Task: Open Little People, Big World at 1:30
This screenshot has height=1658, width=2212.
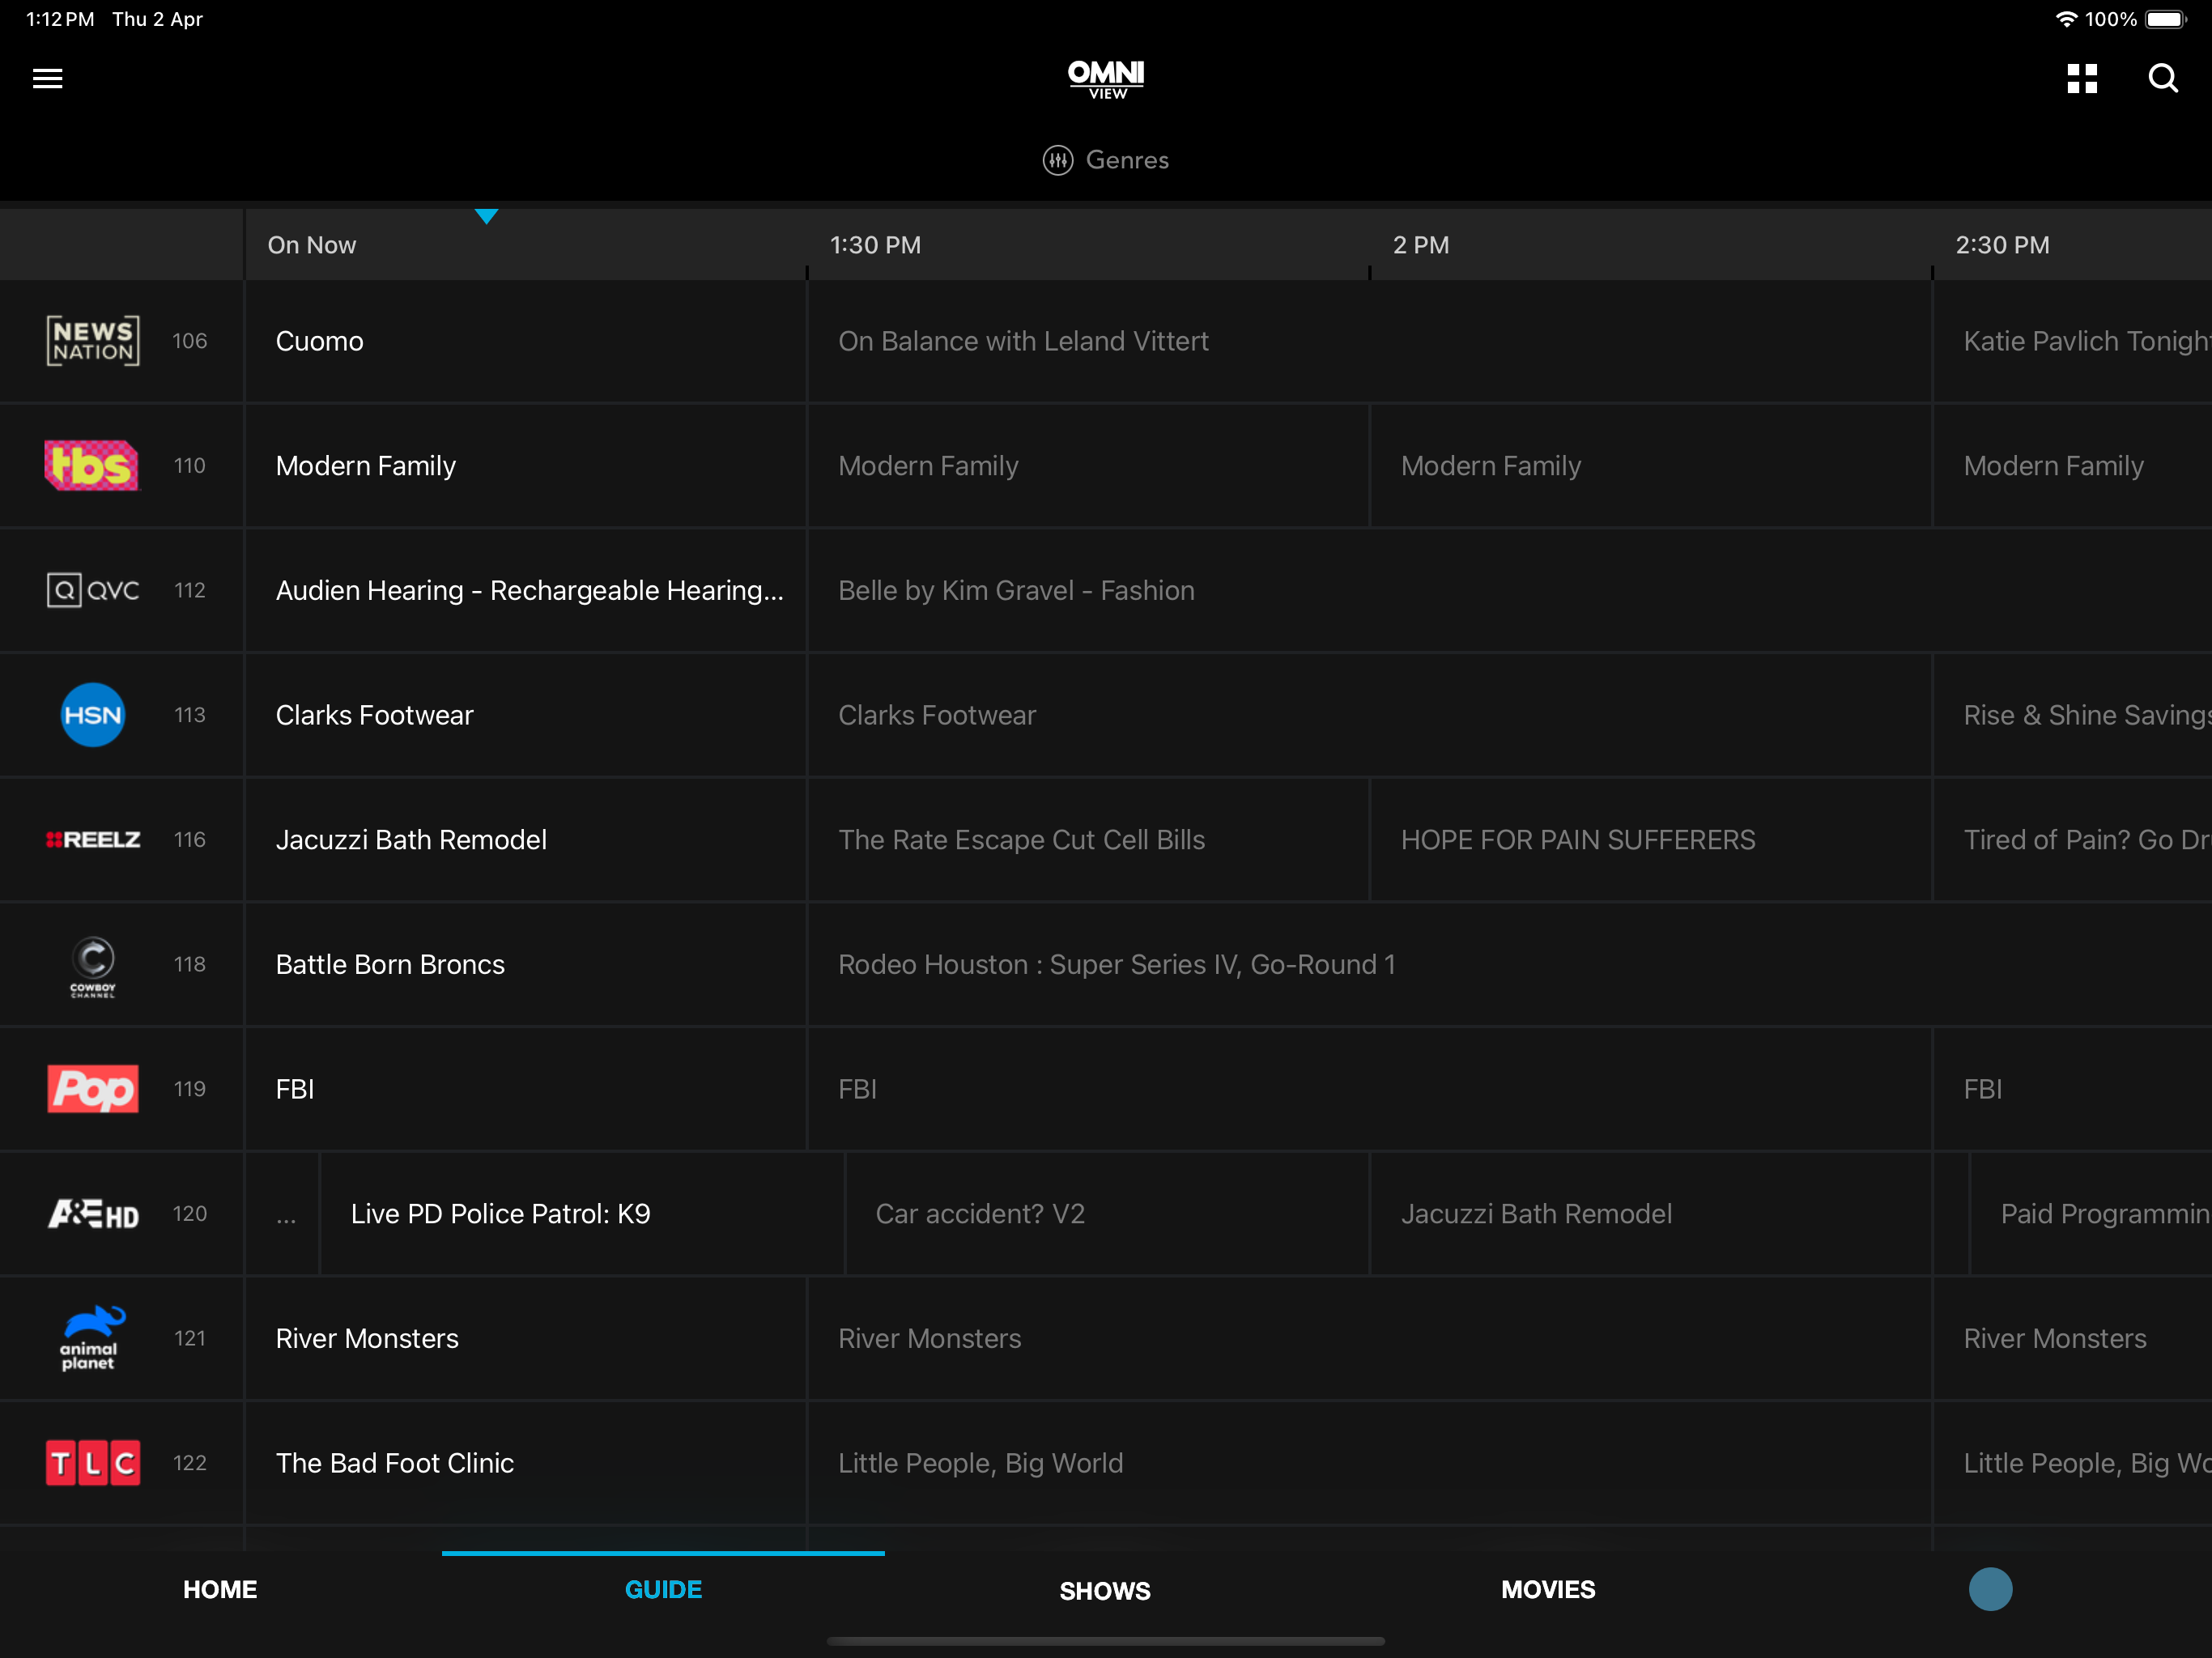Action: [1370, 1463]
